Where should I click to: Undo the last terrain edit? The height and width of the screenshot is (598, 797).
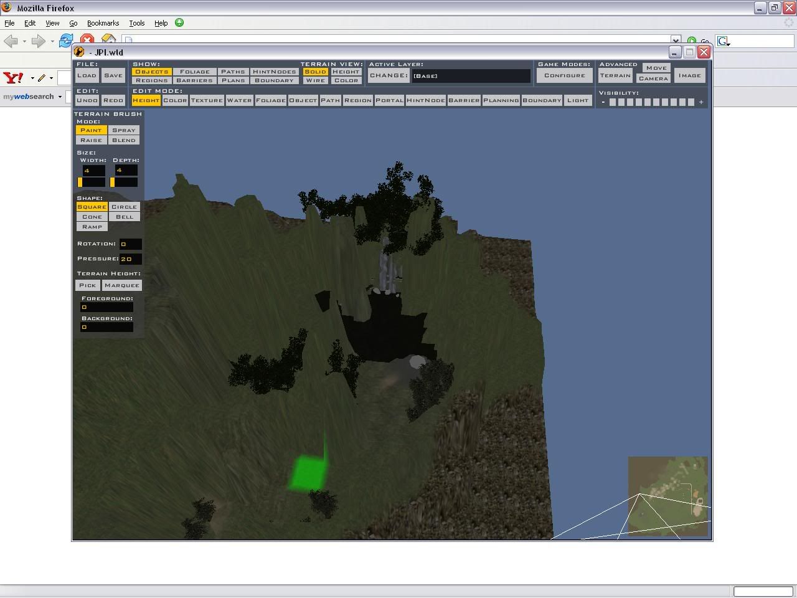(x=87, y=100)
